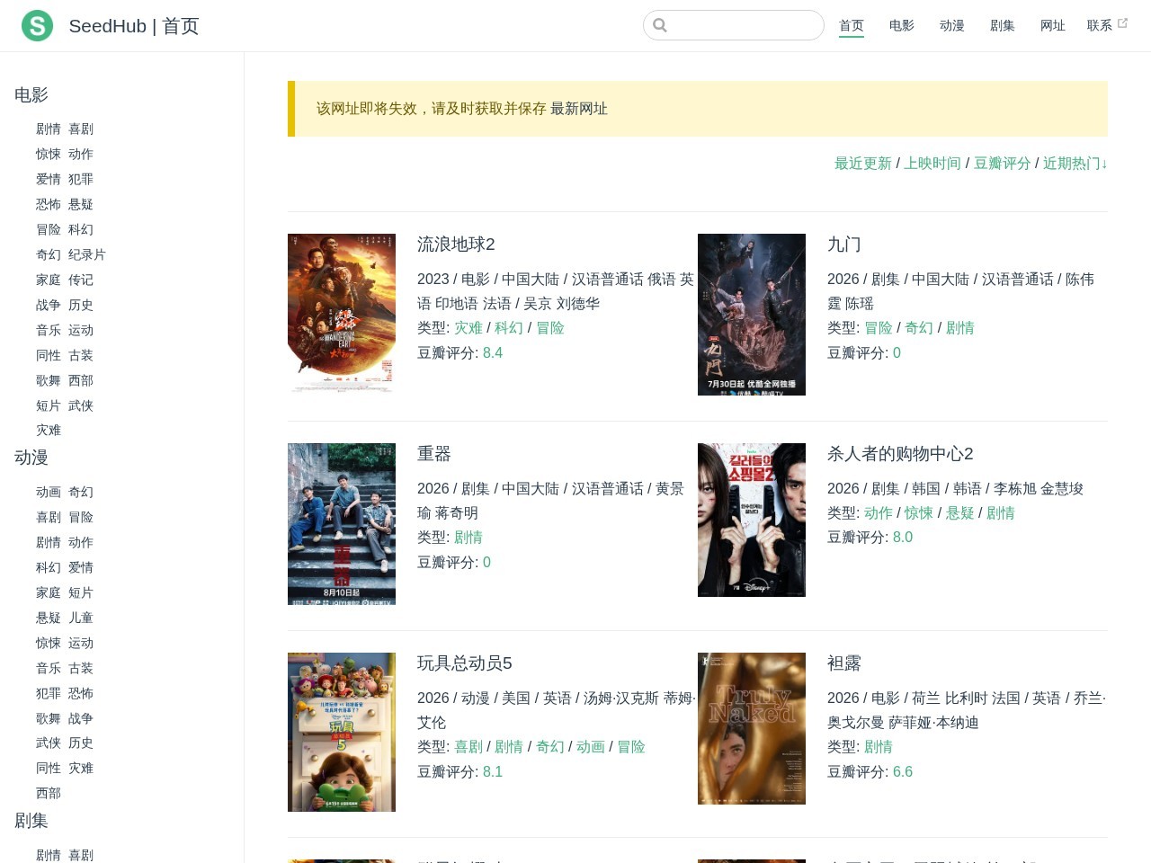1151x863 pixels.
Task: Click the 最新网址 link in the notice
Action: tap(579, 109)
